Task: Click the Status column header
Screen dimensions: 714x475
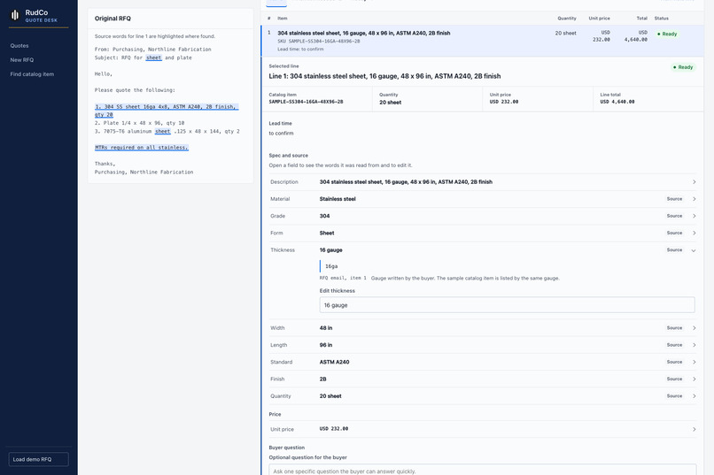Action: pos(662,19)
